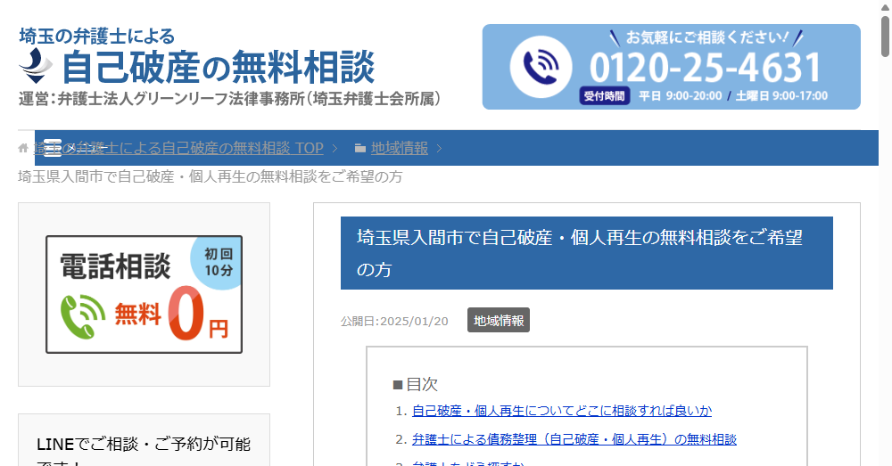Click the white circular phone icon
Image resolution: width=892 pixels, height=466 pixels.
[x=540, y=66]
